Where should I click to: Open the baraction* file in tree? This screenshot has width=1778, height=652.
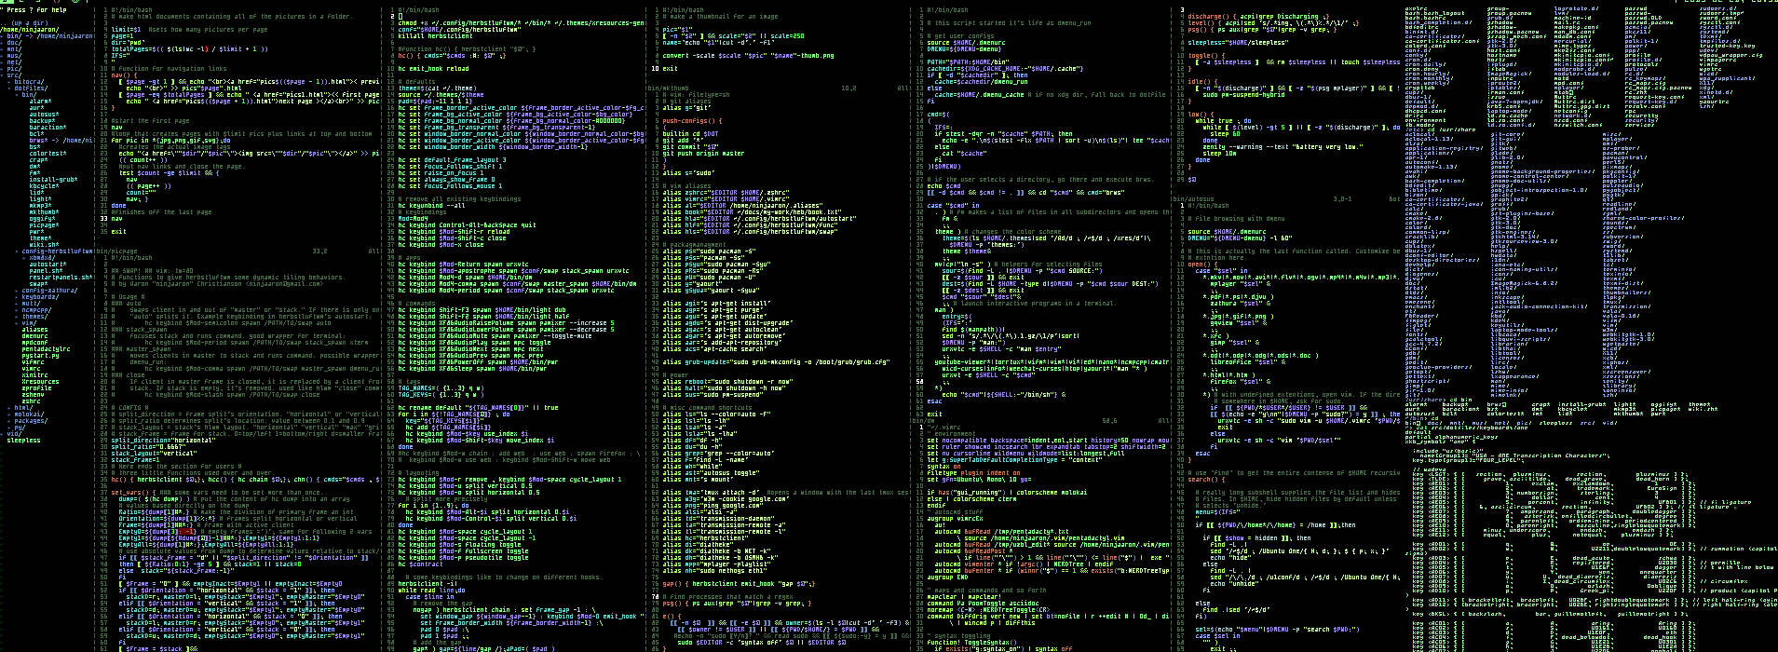[48, 127]
